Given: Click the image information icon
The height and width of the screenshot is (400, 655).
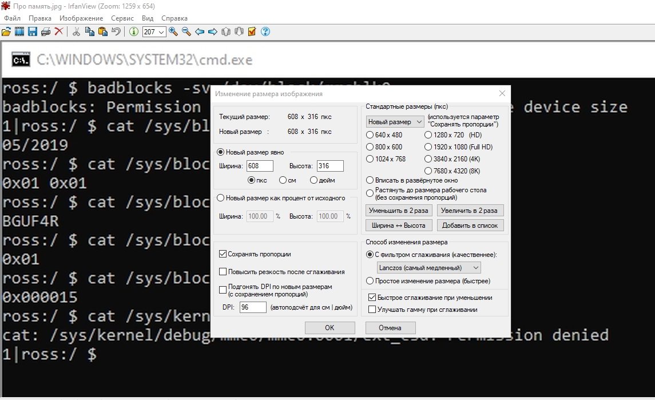Looking at the screenshot, I should (x=134, y=32).
